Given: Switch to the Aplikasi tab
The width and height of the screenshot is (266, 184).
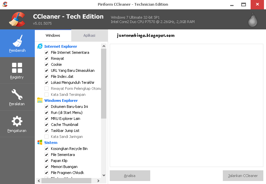Looking at the screenshot, I should click(x=89, y=35).
